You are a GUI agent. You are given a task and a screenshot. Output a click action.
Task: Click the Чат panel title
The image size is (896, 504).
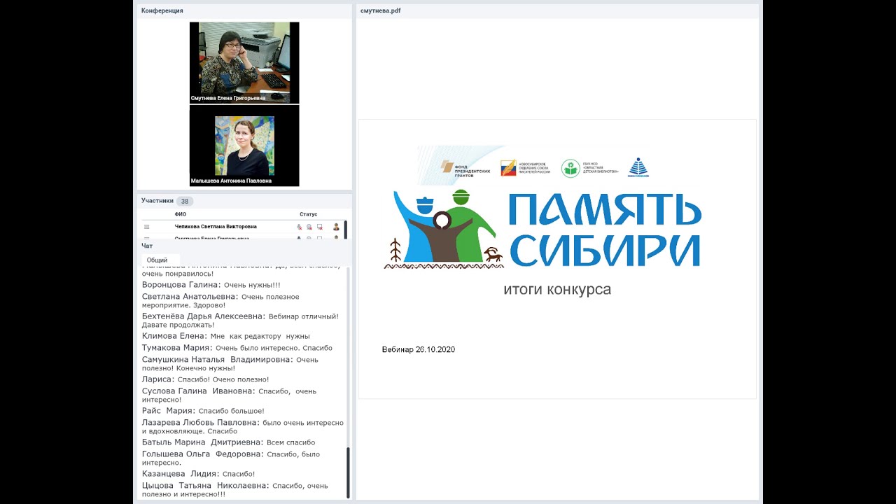coord(147,246)
